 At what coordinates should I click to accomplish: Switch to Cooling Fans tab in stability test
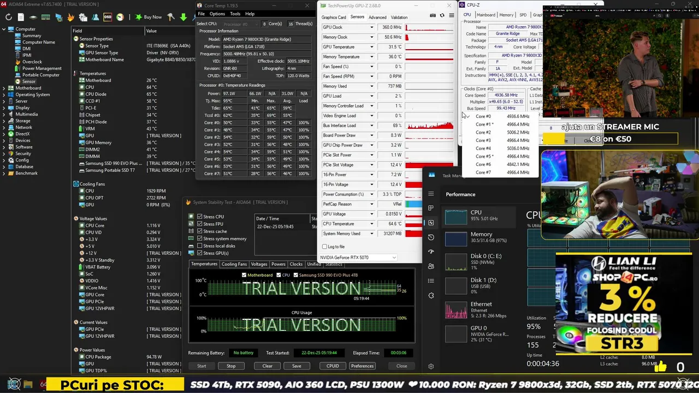click(x=234, y=264)
